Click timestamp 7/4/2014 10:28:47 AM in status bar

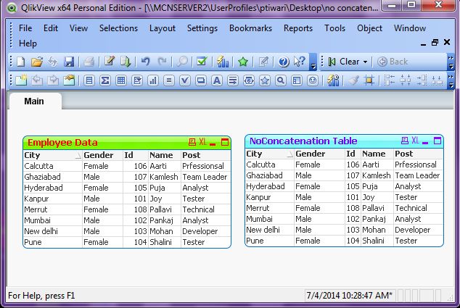tap(350, 296)
